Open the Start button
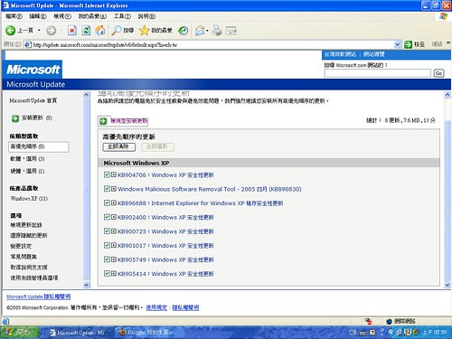This screenshot has height=339, width=452. [x=20, y=332]
